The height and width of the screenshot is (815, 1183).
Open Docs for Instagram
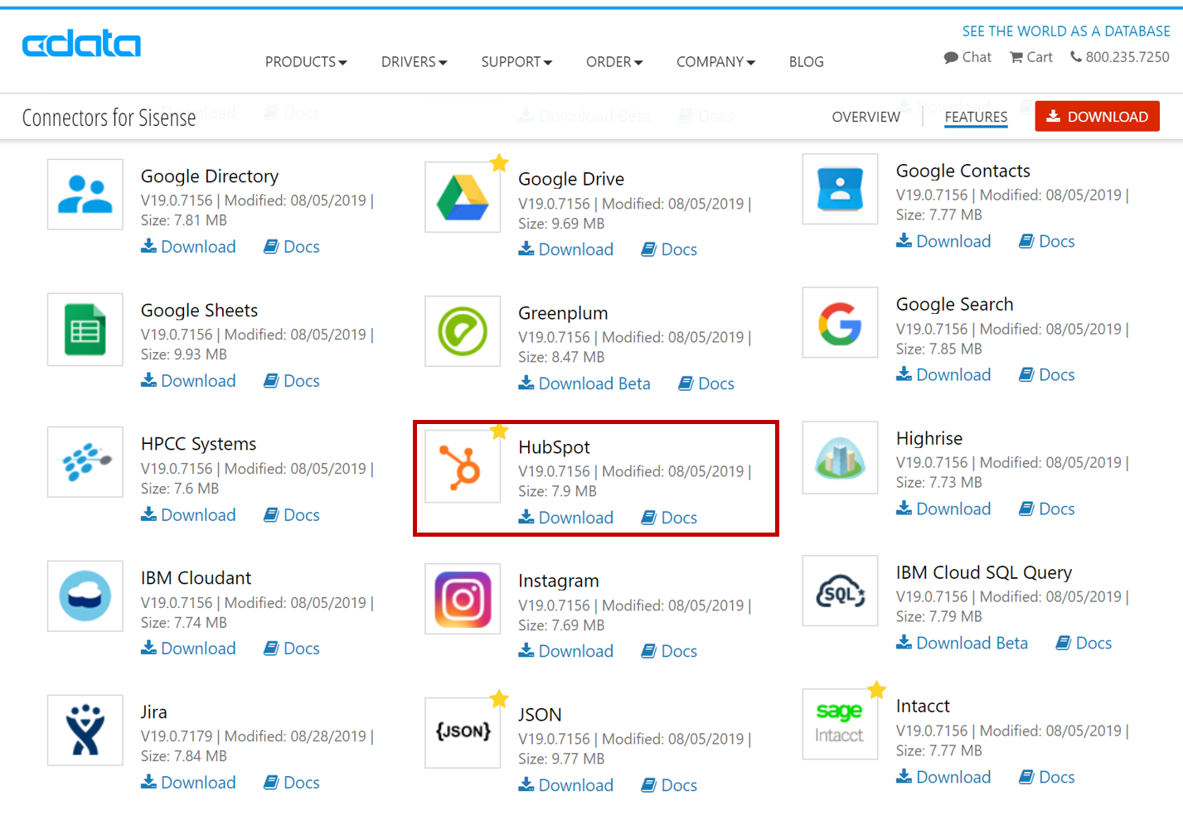point(669,652)
